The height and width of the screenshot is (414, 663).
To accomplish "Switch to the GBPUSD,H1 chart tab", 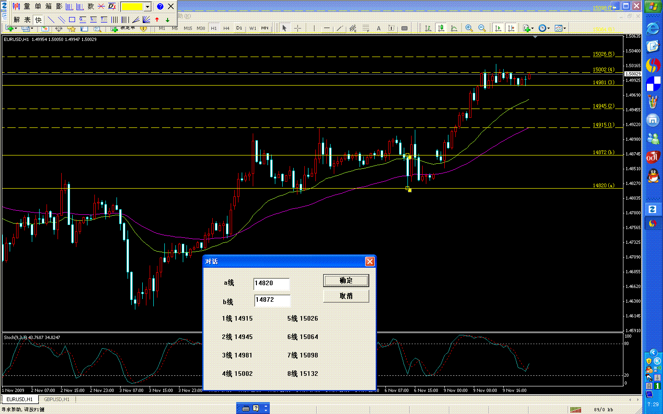I will tap(57, 399).
